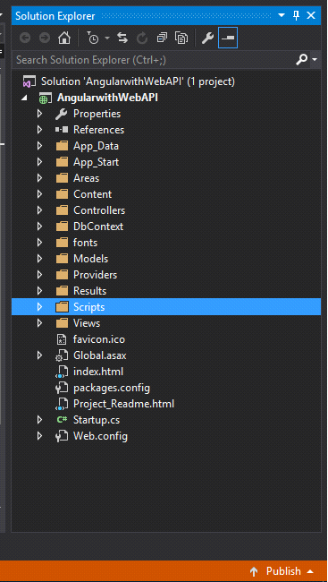
Task: Open Properties via the wrench toolbar icon
Action: click(x=207, y=38)
